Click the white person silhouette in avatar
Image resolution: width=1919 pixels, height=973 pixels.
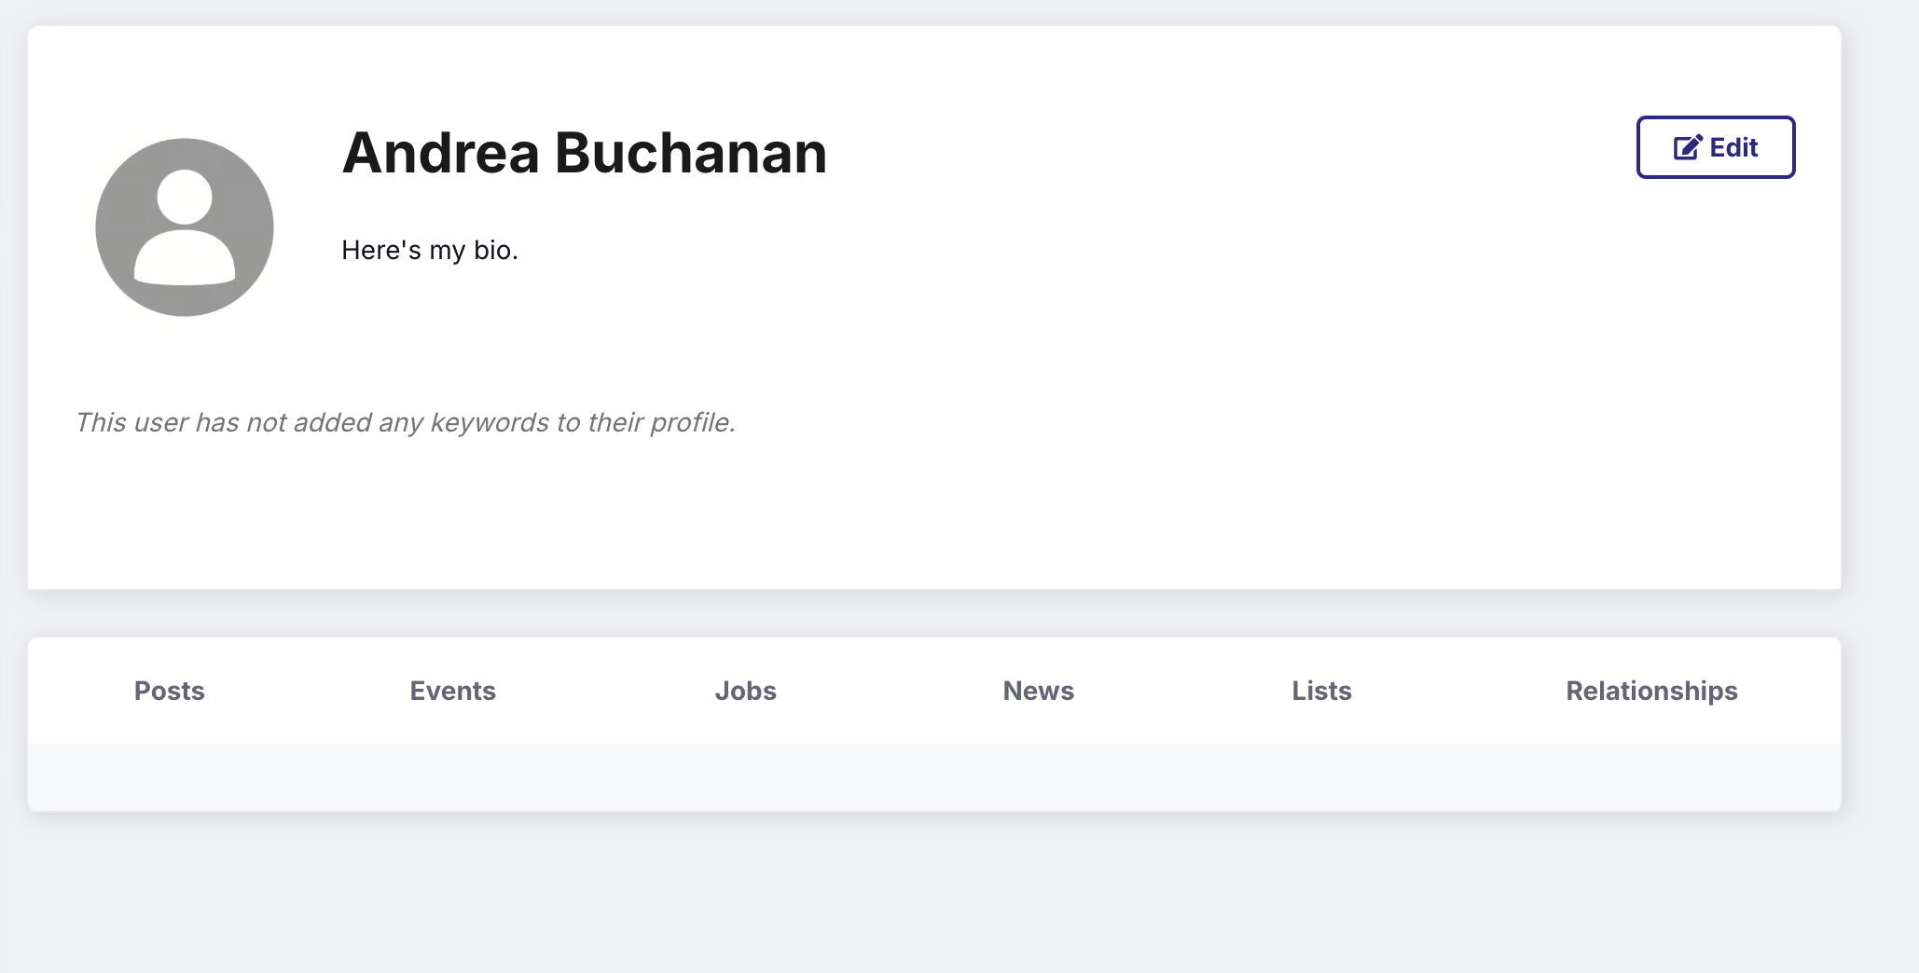tap(185, 227)
